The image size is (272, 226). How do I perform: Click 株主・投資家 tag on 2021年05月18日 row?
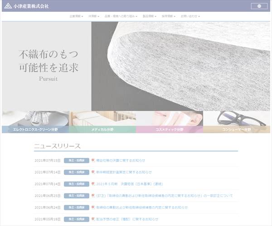(77, 219)
